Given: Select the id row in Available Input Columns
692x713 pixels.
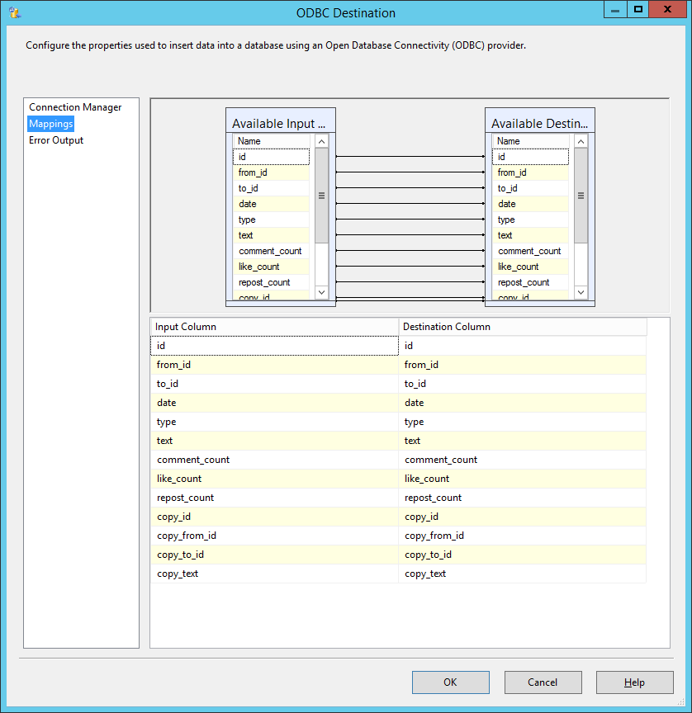Looking at the screenshot, I should point(270,156).
